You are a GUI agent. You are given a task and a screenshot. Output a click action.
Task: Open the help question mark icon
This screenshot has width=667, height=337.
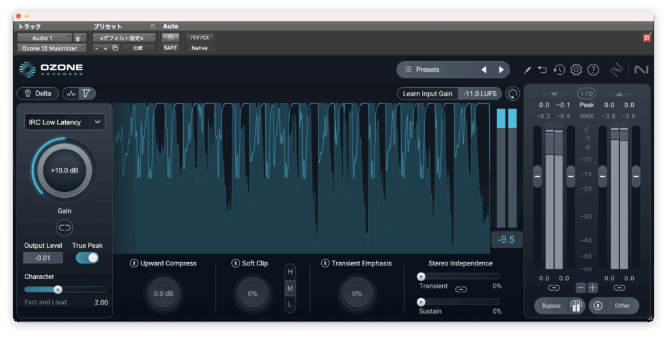(593, 70)
